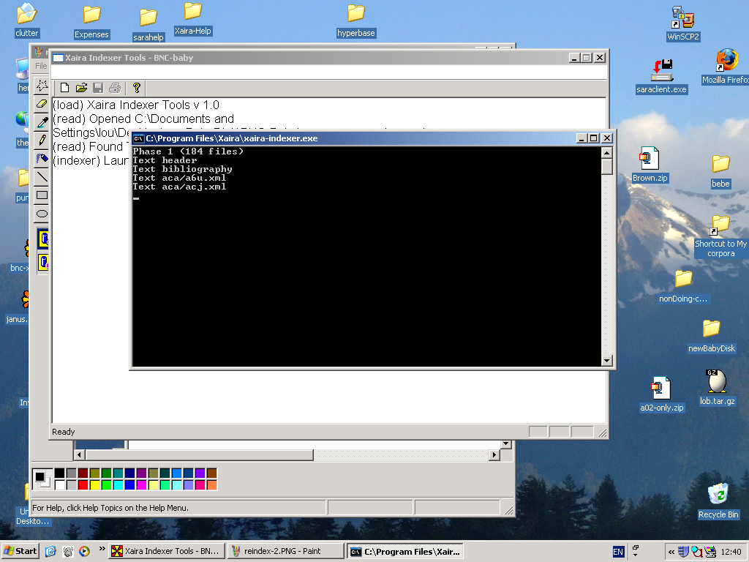Click the EN language indicator in taskbar
Image resolution: width=749 pixels, height=562 pixels.
pos(618,552)
